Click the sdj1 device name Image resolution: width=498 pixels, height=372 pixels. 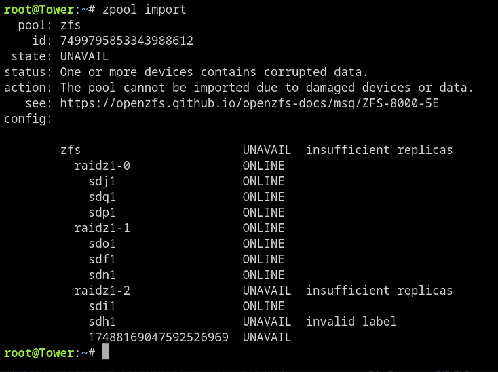point(102,181)
